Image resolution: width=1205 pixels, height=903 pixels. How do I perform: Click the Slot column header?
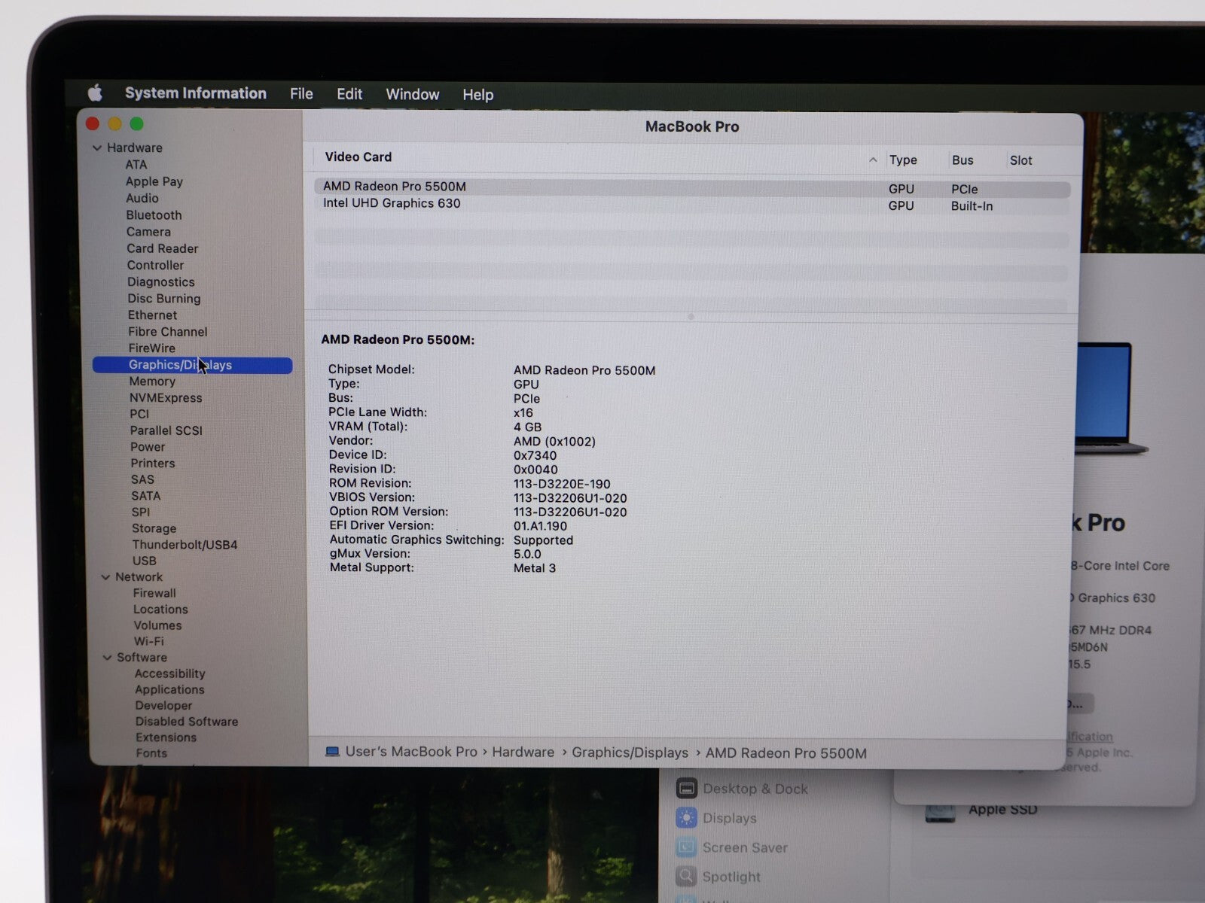coord(1020,160)
